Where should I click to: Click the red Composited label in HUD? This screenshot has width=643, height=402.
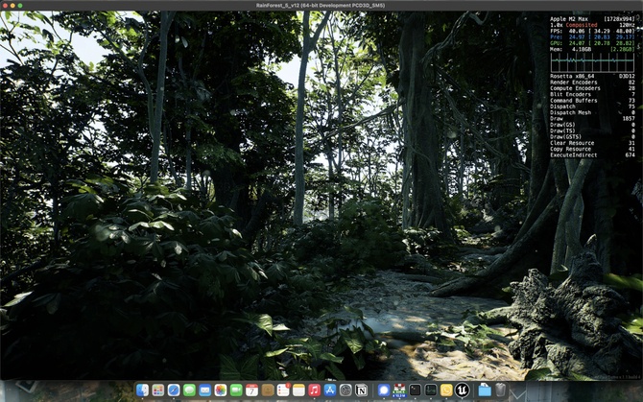coord(582,25)
